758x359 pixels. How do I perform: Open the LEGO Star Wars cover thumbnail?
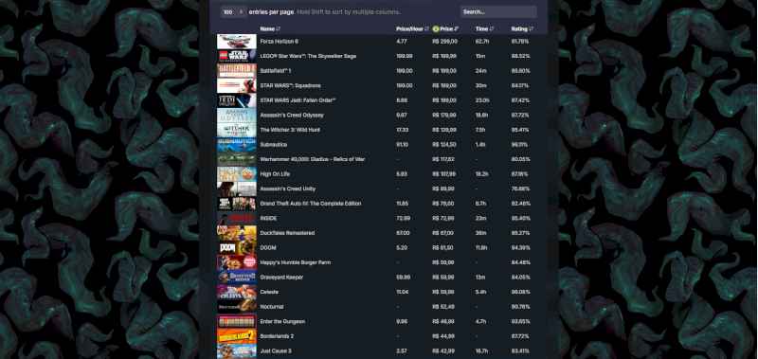tap(236, 56)
